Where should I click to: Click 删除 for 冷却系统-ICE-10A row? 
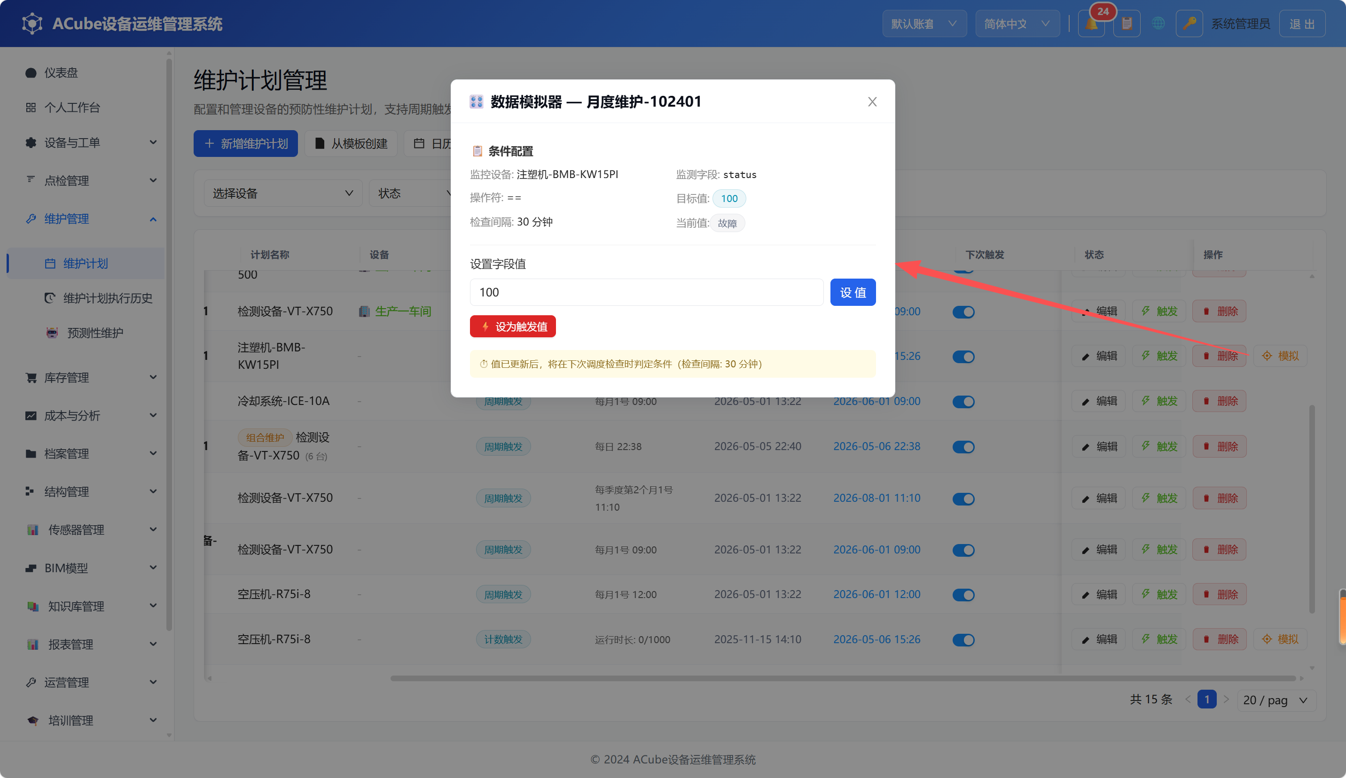(x=1220, y=401)
